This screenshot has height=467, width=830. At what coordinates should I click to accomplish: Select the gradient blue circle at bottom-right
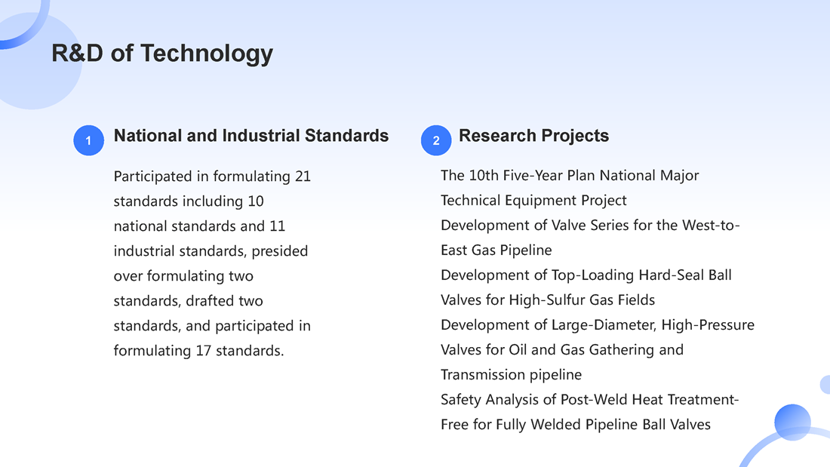point(792,422)
